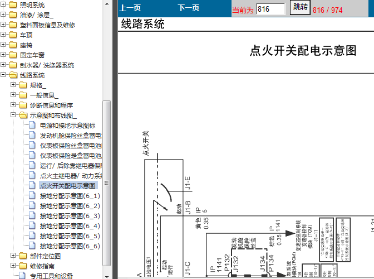
Task: Click the 固定车窗 folder icon
Action: [x=13, y=55]
